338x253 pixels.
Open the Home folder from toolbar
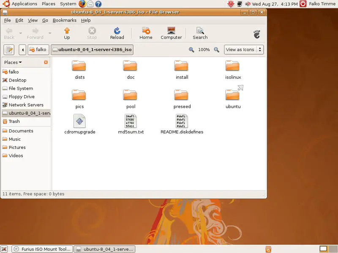tap(146, 33)
